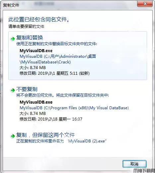This screenshot has height=173, width=155.
Task: Click the green arrow beside 复制，但保留这两个文件
Action: [x=13, y=136]
